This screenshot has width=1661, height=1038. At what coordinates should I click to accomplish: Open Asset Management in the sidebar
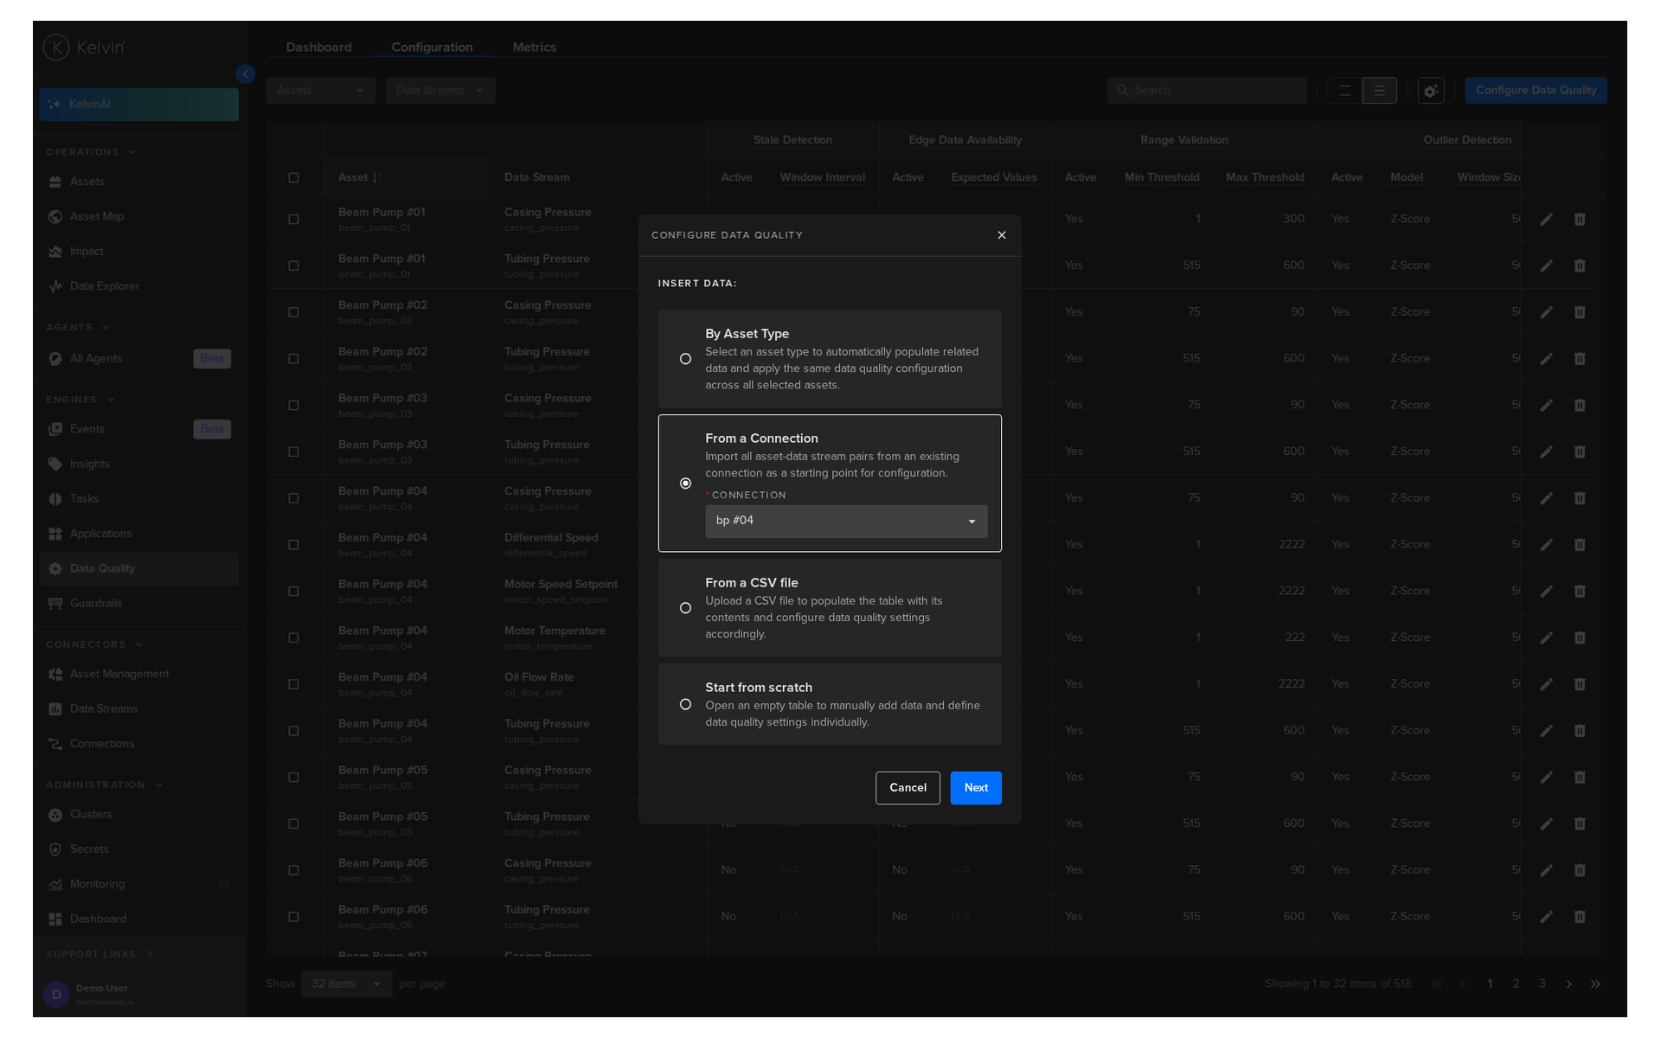tap(138, 674)
